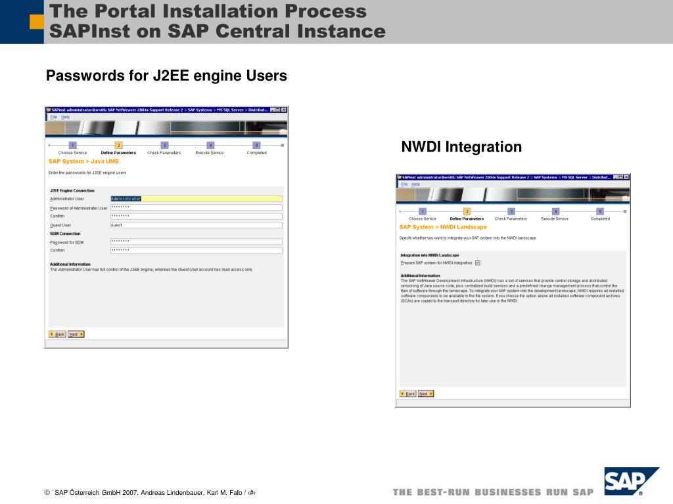Click SAPinst title bar icon in NWDI window
Screen dimensions: 673x504
coord(399,177)
